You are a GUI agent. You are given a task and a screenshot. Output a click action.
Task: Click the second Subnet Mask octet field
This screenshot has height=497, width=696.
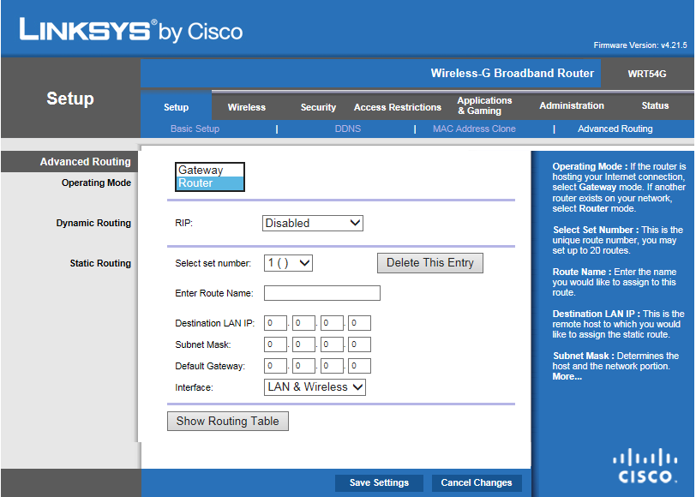303,344
